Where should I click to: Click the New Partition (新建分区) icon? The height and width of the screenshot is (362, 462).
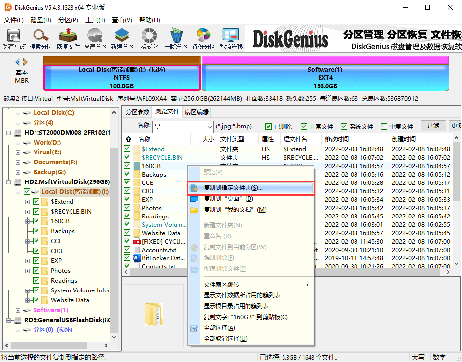tap(122, 39)
